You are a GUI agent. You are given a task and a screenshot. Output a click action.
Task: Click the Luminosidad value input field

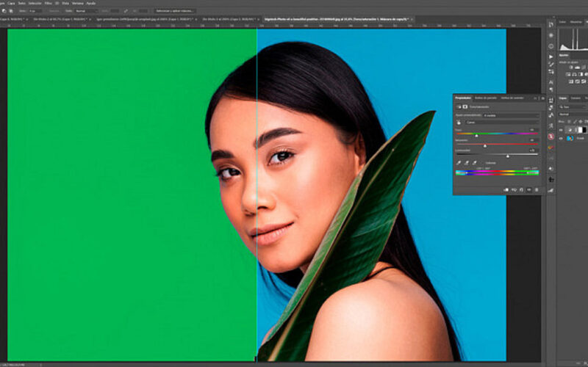pos(534,150)
